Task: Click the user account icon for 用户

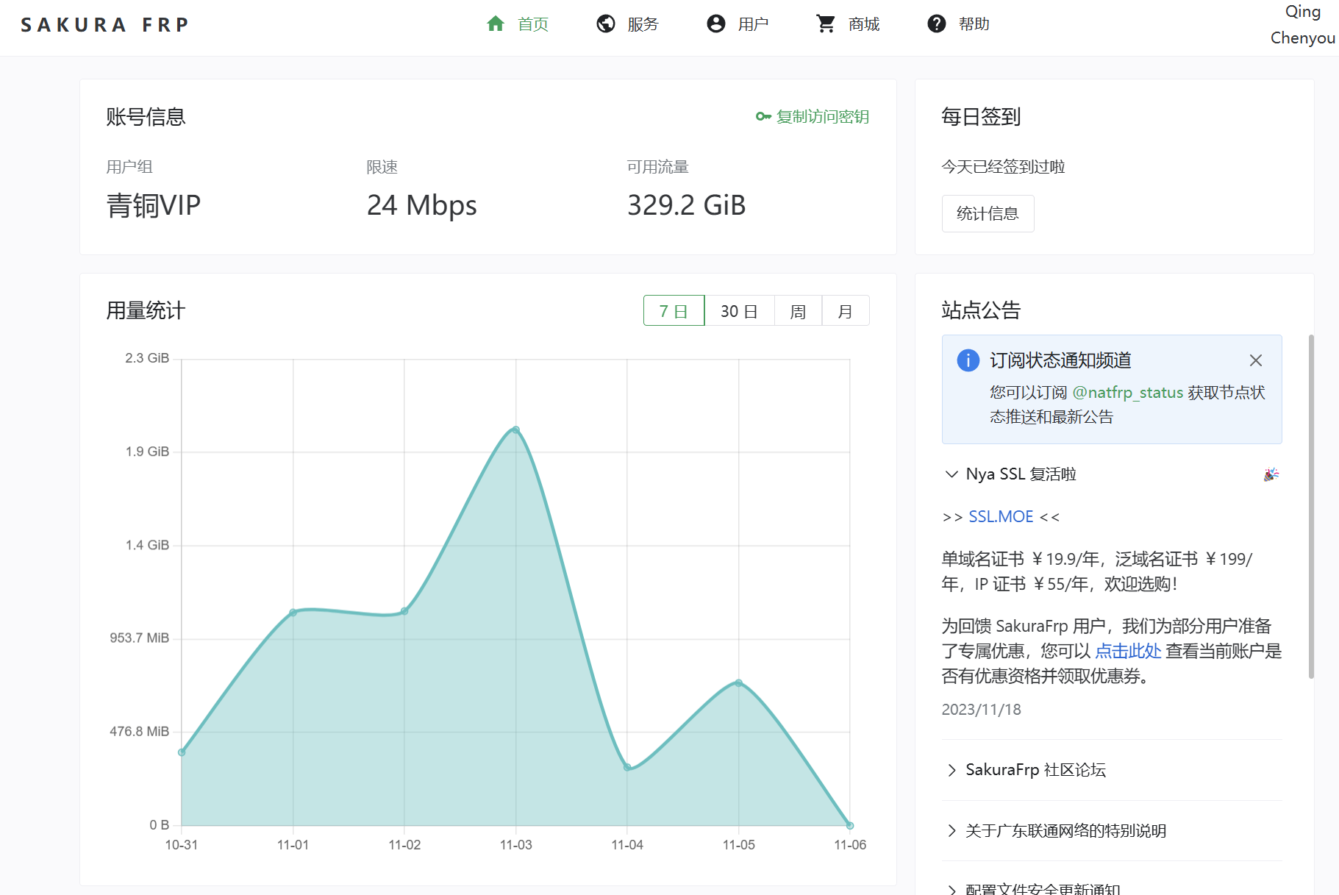Action: click(x=716, y=24)
